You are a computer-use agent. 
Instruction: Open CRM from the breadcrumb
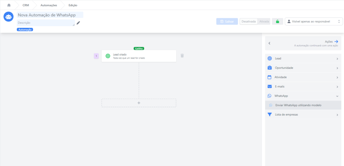pos(26,5)
